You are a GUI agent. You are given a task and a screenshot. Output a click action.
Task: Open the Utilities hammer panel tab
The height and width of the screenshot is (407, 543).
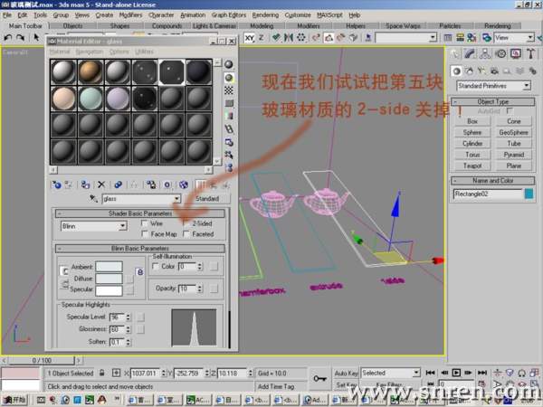coord(530,53)
